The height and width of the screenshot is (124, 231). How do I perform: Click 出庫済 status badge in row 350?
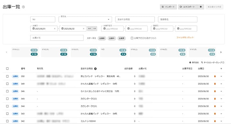tap(15, 76)
